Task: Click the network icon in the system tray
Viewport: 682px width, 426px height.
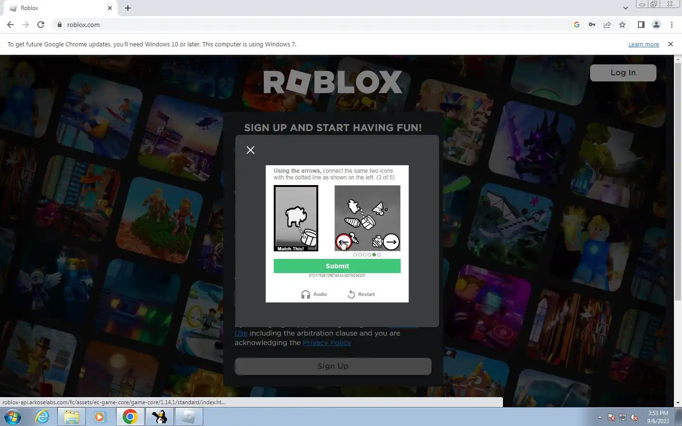Action: click(x=623, y=417)
